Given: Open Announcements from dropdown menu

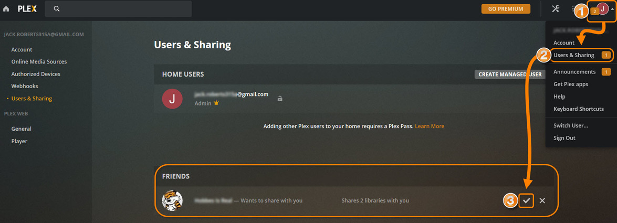Looking at the screenshot, I should (574, 71).
